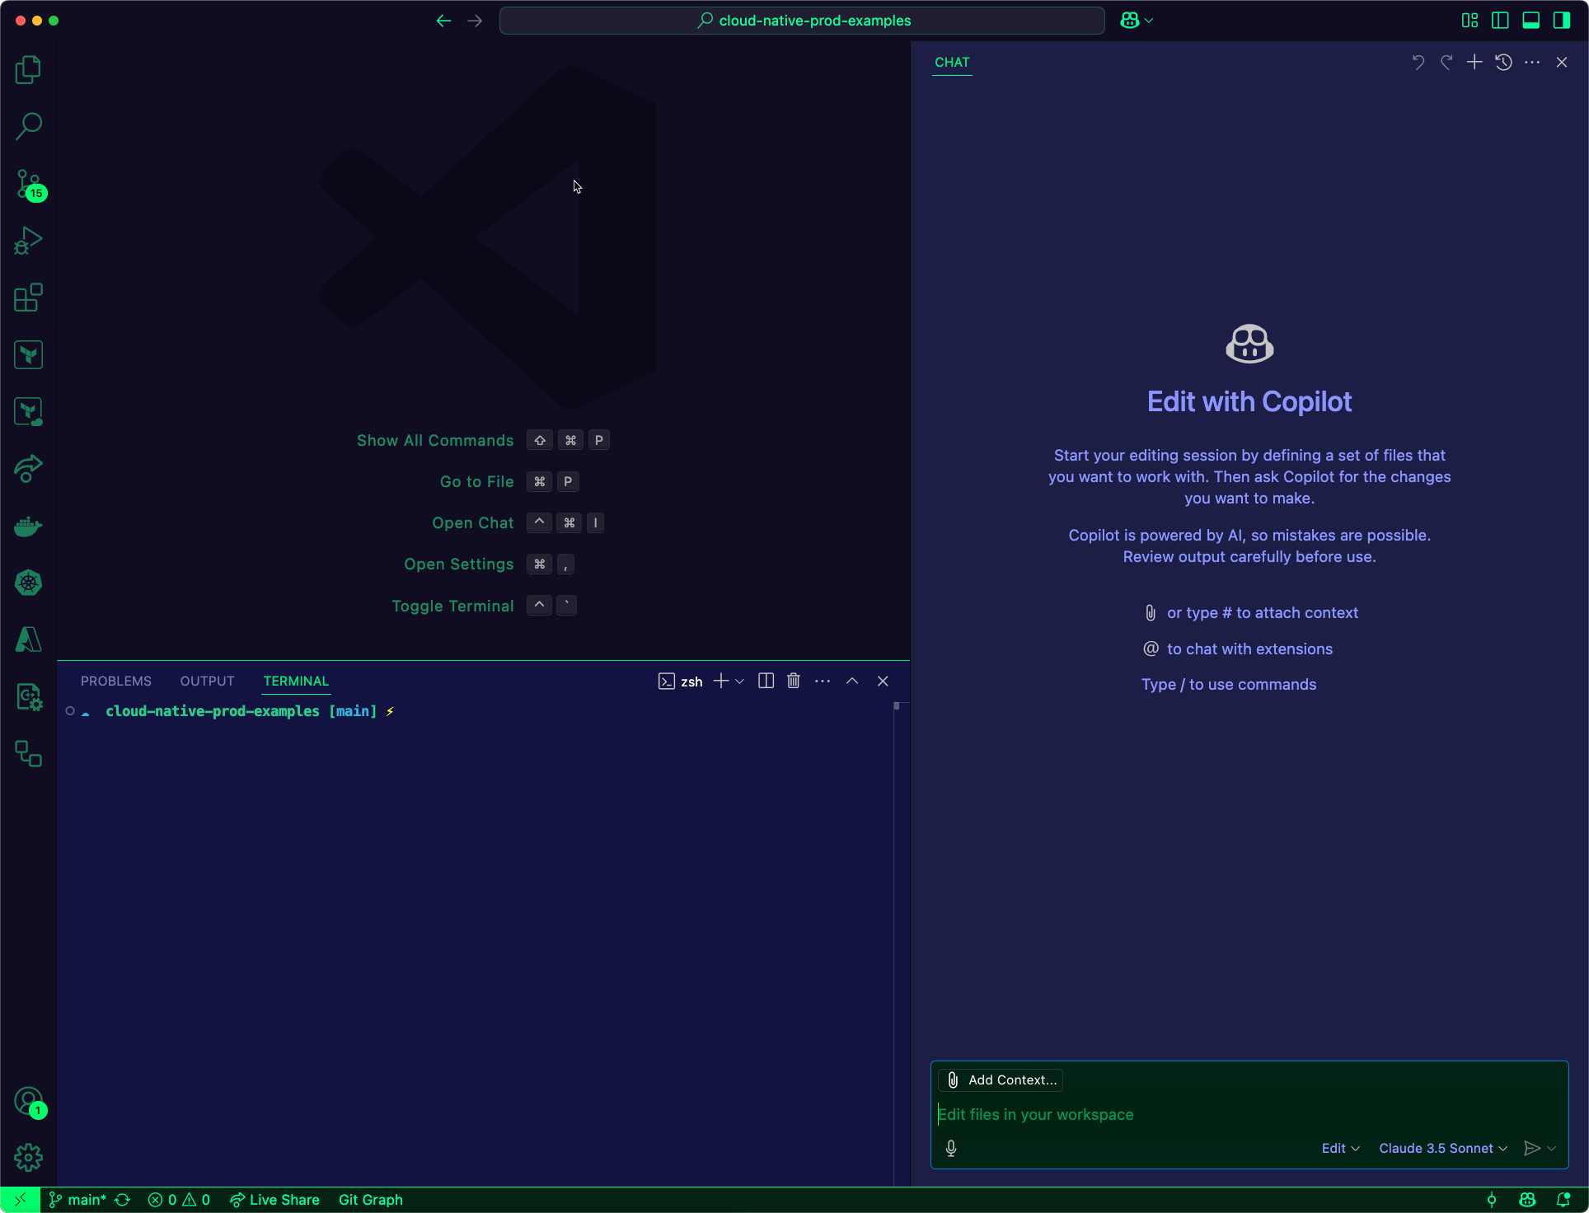The image size is (1589, 1213).
Task: Open the Azure view in activity bar
Action: click(x=29, y=640)
